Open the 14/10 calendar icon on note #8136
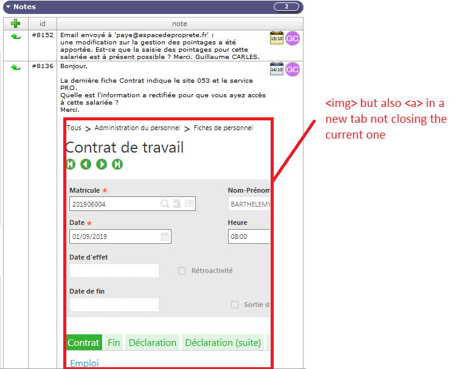Image resolution: width=458 pixels, height=369 pixels. pos(276,69)
